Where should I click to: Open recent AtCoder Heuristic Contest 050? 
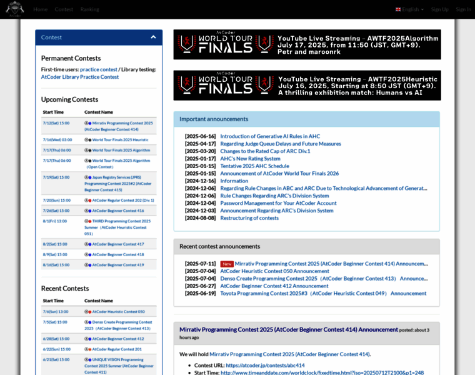click(x=119, y=312)
